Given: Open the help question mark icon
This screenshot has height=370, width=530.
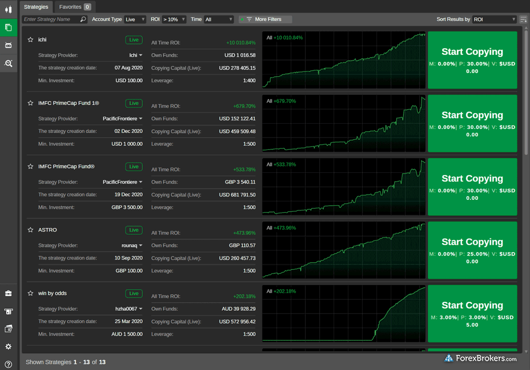Looking at the screenshot, I should point(8,364).
